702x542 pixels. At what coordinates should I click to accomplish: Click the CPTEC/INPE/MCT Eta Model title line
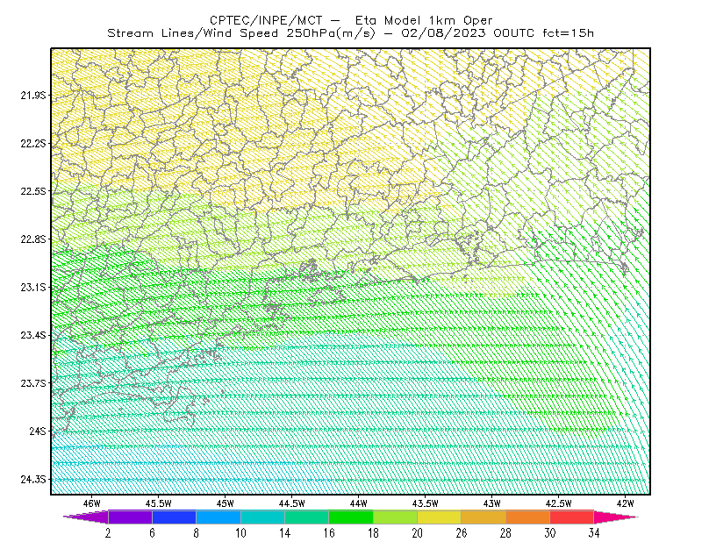pos(351,20)
